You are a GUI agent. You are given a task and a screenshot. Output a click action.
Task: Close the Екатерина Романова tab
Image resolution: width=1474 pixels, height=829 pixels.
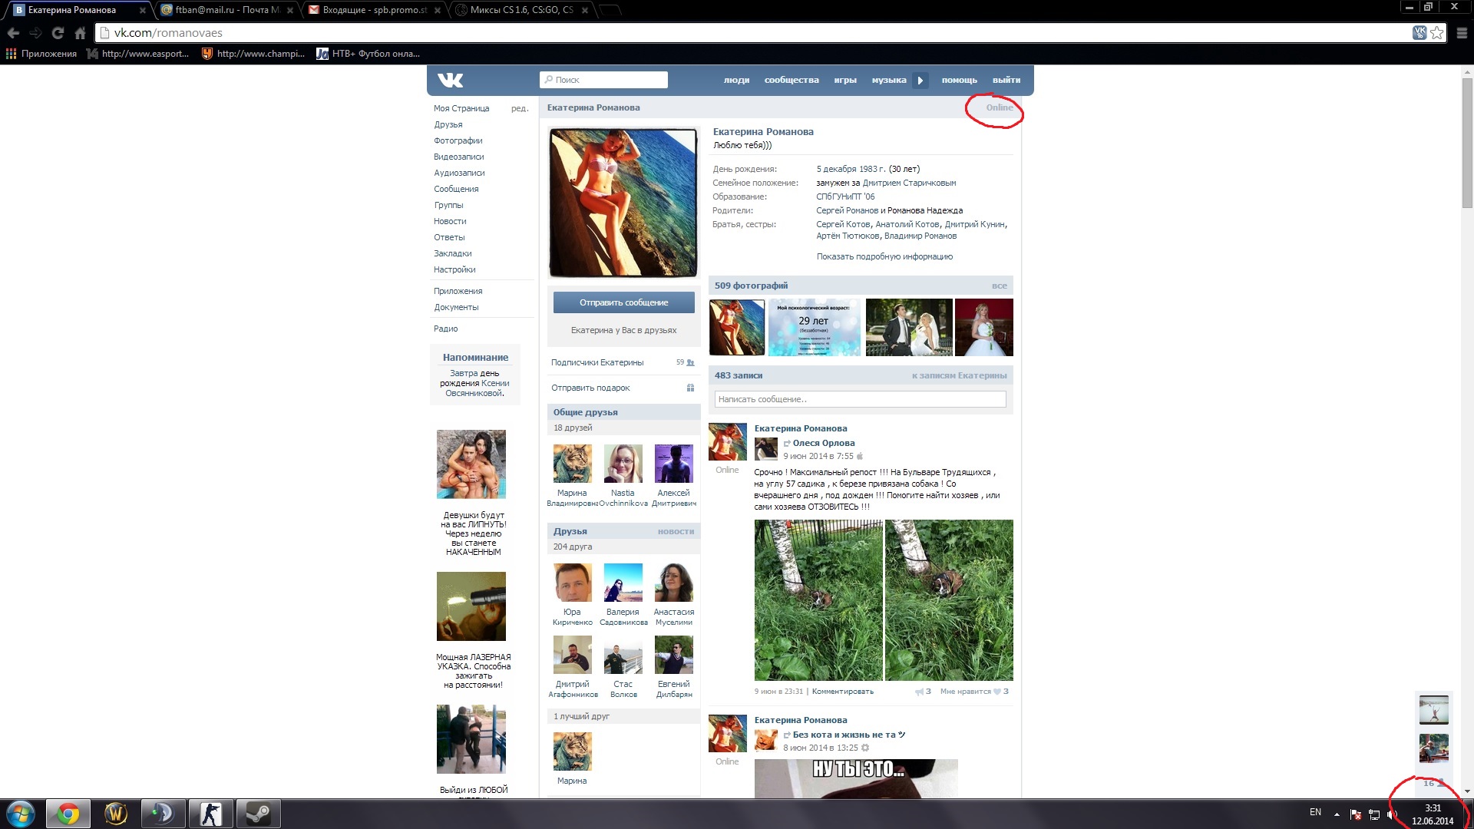[142, 10]
